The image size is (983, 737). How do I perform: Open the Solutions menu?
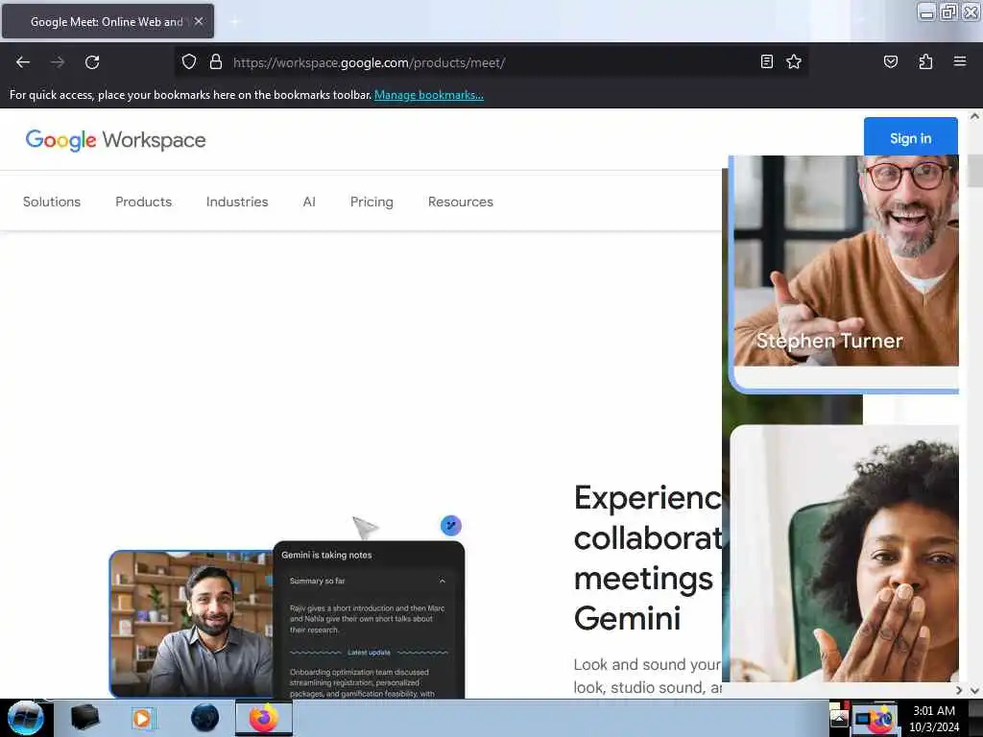pyautogui.click(x=52, y=202)
